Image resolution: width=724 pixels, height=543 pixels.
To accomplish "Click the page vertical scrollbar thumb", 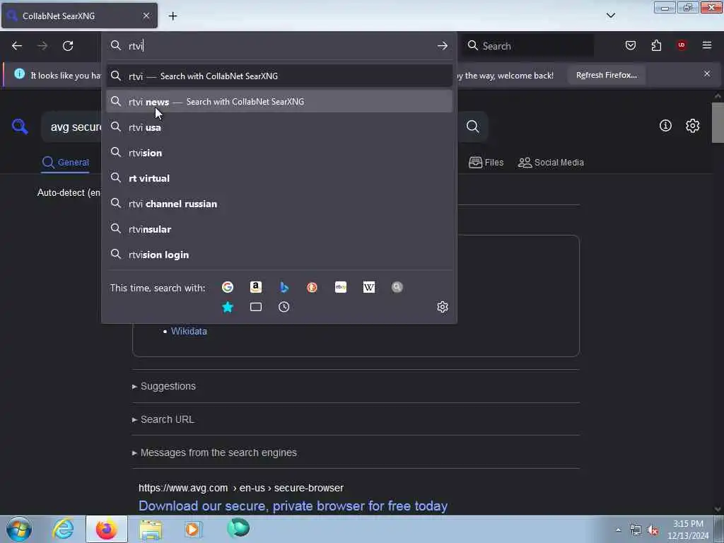I will tap(718, 122).
